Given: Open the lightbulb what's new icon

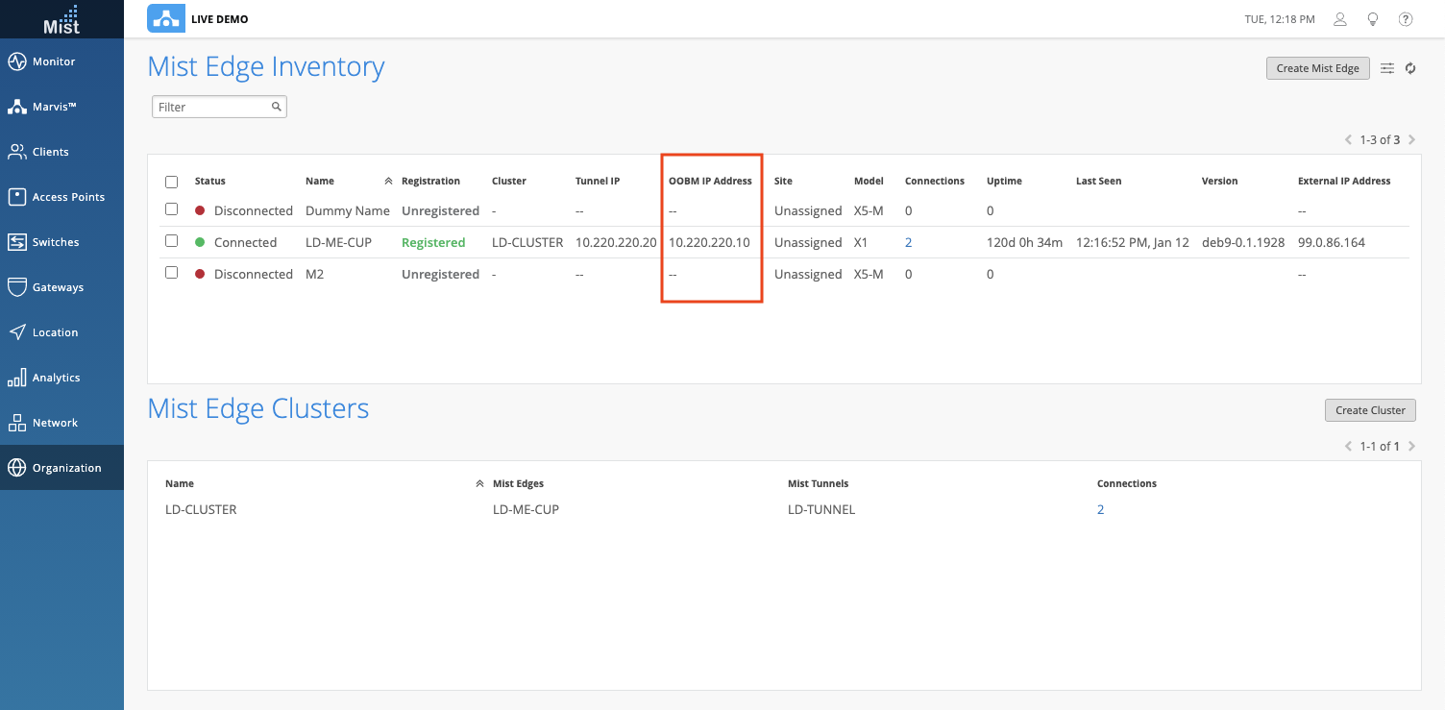Looking at the screenshot, I should click(1373, 19).
